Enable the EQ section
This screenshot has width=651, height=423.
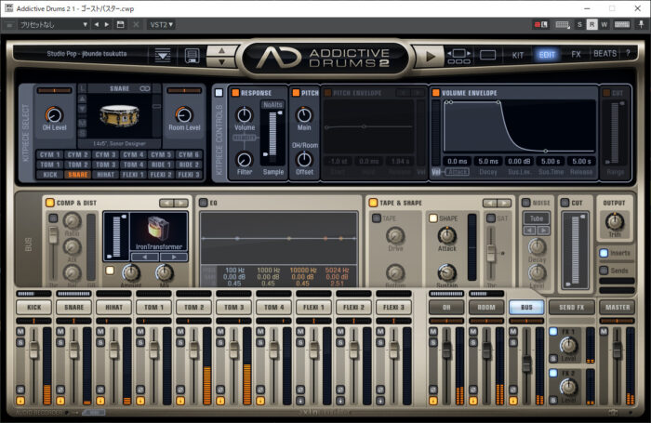pos(203,203)
